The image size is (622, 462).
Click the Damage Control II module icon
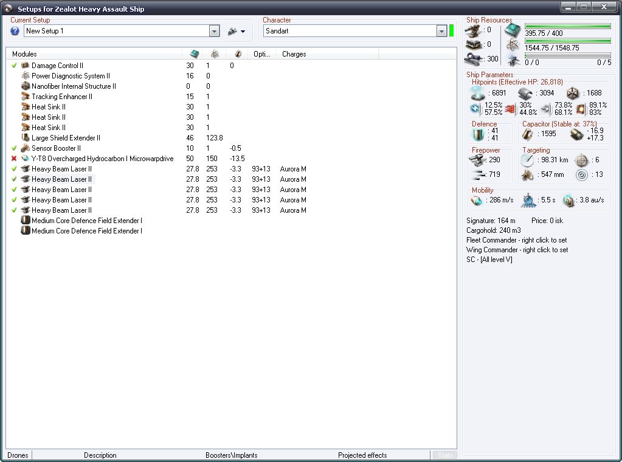tap(26, 66)
